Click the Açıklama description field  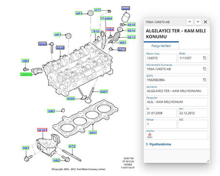point(177,91)
